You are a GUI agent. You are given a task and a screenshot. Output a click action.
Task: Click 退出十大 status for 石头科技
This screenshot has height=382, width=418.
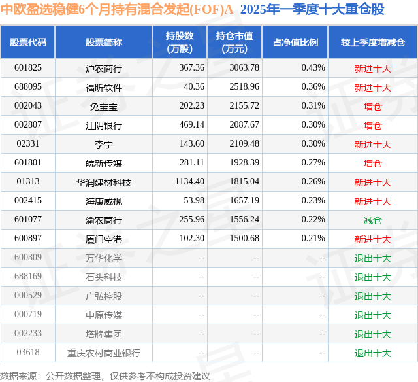point(373,277)
